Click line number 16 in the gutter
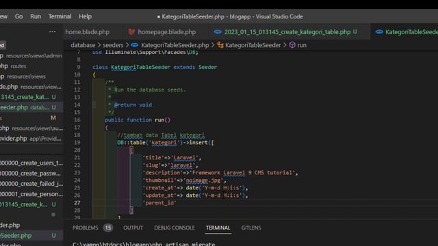Image resolution: width=438 pixels, height=246 pixels. (x=77, y=120)
